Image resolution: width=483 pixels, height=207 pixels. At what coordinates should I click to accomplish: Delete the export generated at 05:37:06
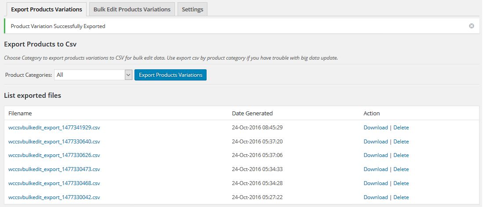(x=401, y=155)
